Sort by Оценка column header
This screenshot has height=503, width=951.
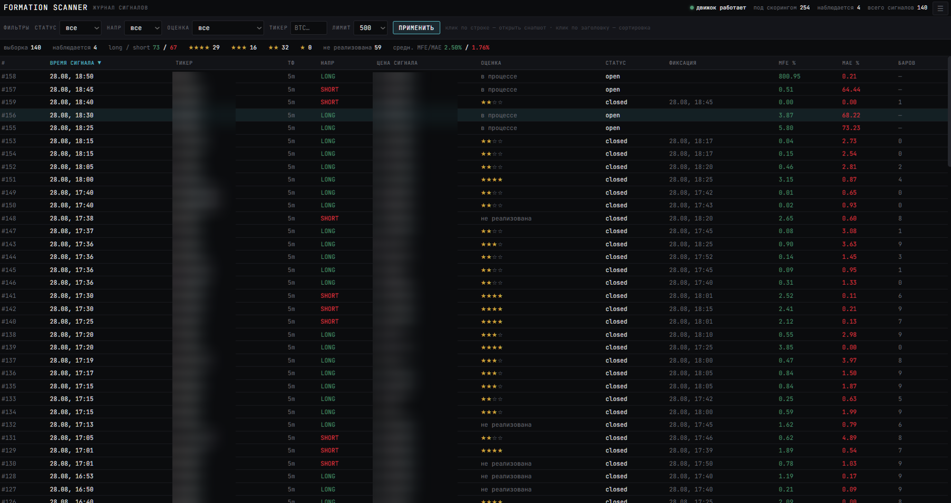click(x=491, y=63)
